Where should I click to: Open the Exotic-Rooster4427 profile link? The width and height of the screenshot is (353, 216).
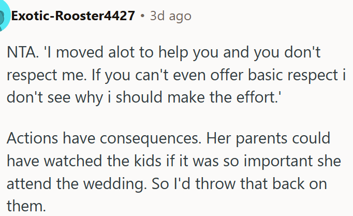(73, 16)
